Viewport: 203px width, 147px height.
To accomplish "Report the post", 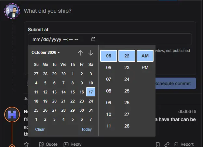I will [x=184, y=144].
